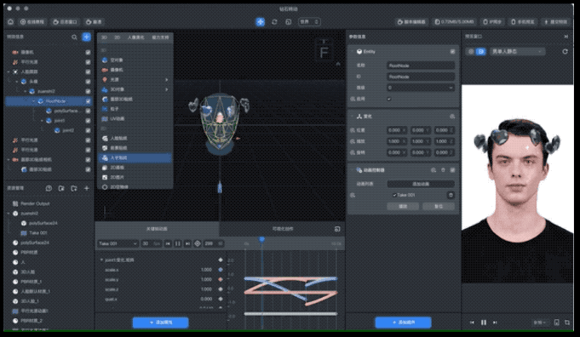
Task: Switch to the right-hand timeline tab
Action: pyautogui.click(x=283, y=229)
